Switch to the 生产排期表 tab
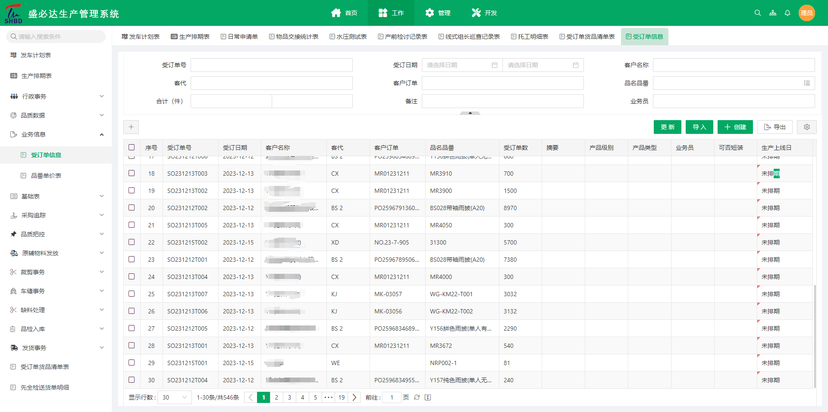The height and width of the screenshot is (412, 828). click(190, 37)
